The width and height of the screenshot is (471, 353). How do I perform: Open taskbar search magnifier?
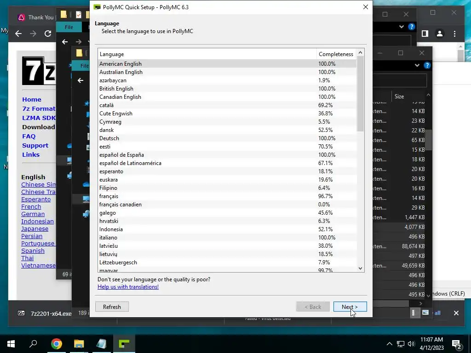click(33, 343)
